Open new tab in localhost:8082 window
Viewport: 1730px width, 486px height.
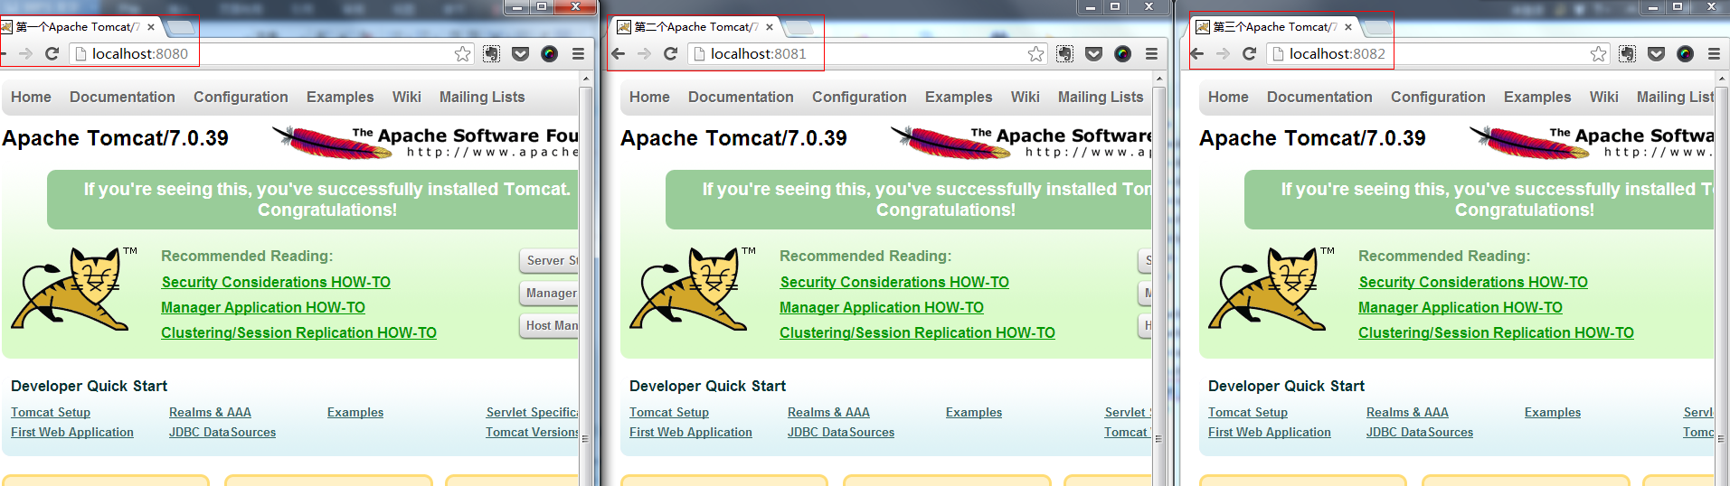pos(1377,27)
